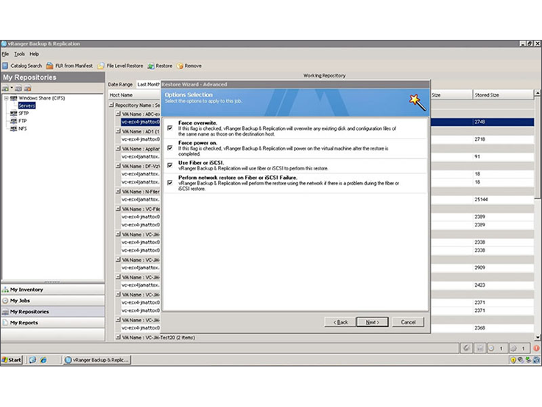Screen dimensions: 542x407
Task: Select the Servers repository
Action: pos(27,105)
